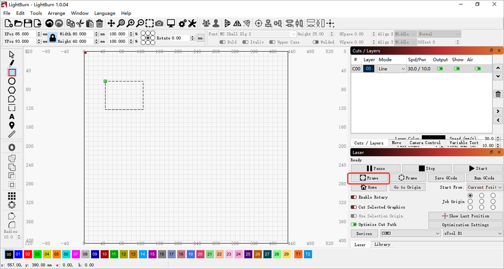
Task: Select the arrow Select tool
Action: [x=12, y=54]
